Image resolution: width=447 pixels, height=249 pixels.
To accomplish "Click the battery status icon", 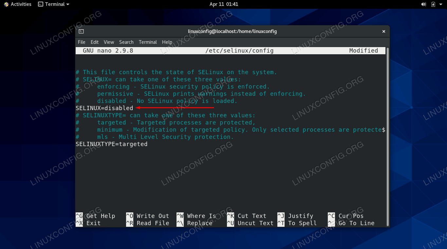I will (x=433, y=4).
